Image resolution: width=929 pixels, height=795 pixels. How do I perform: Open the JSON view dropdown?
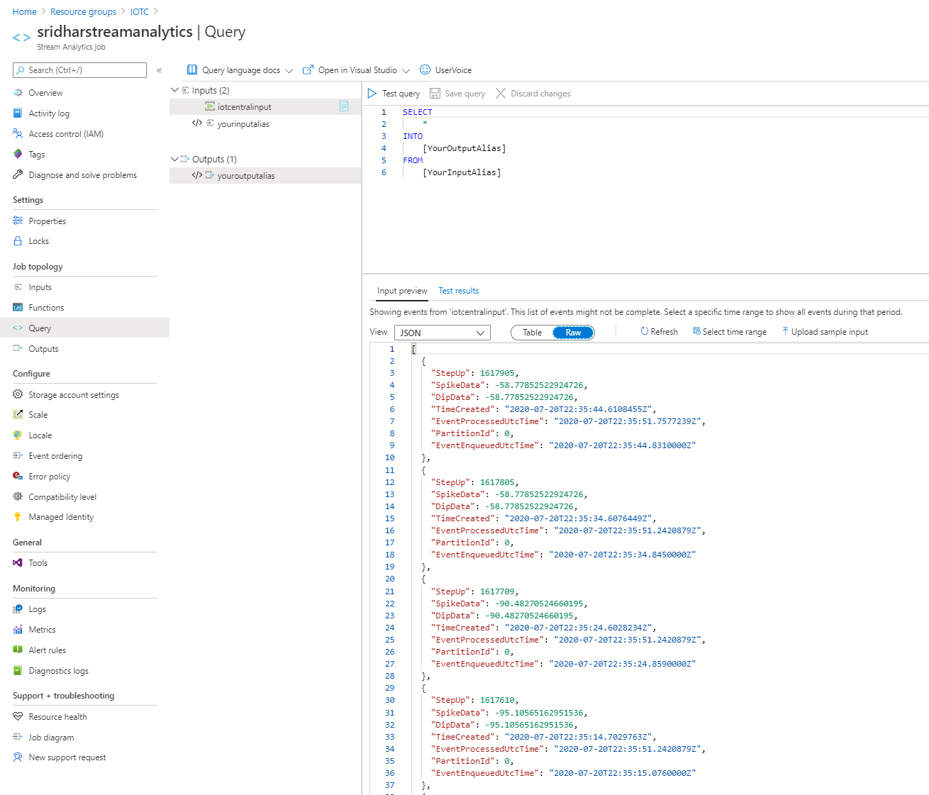[442, 332]
